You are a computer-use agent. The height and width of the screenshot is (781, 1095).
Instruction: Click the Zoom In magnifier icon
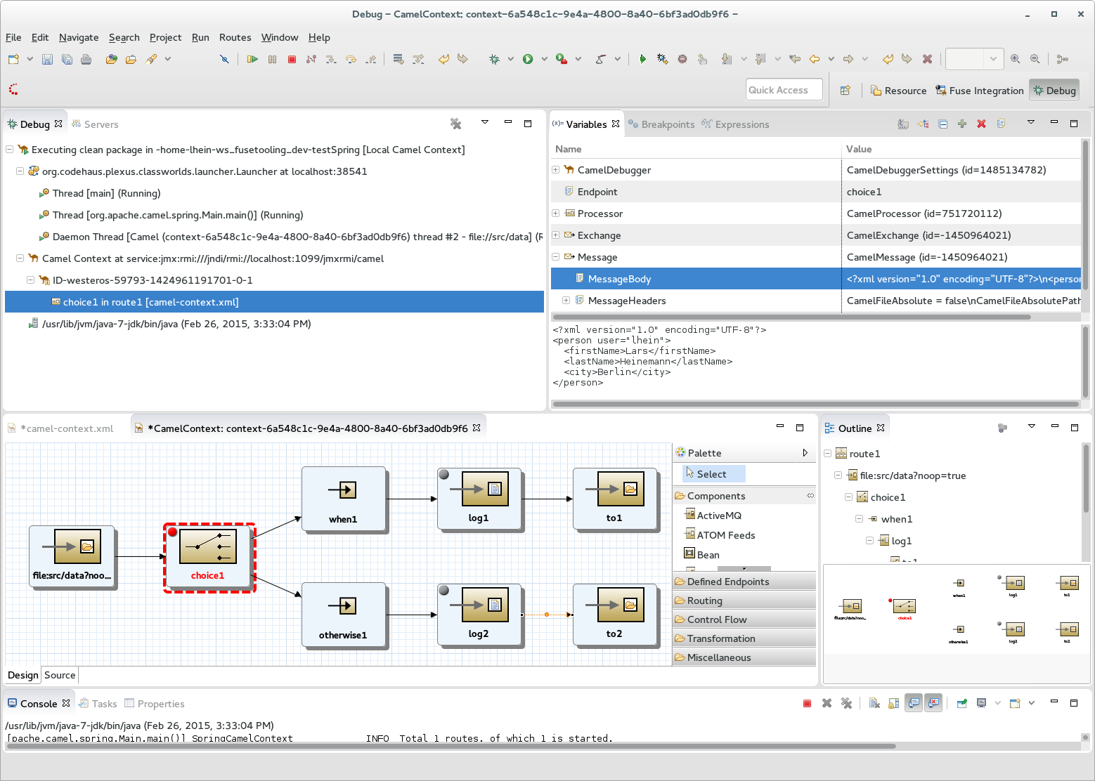(x=1015, y=60)
